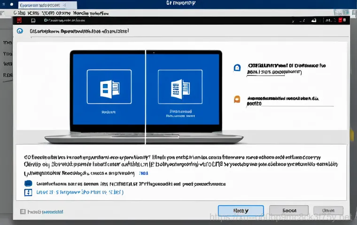Image resolution: width=357 pixels, height=225 pixels.
Task: Open the blue hyperlink beside the outlined square icon
Action: pyautogui.click(x=80, y=192)
